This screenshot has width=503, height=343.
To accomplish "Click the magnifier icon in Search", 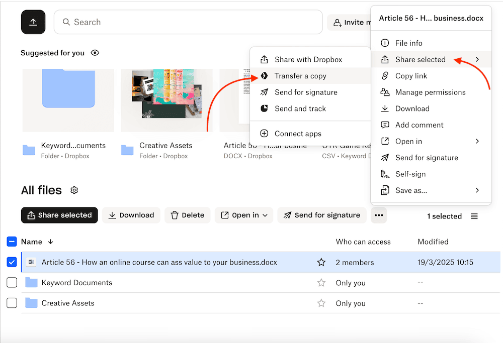I will [66, 22].
